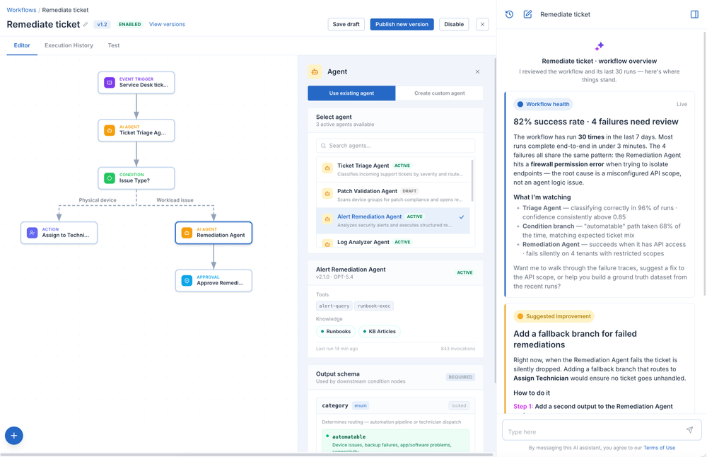The width and height of the screenshot is (707, 457).
Task: Choose Ticket Triage Agent from agent list
Action: (x=393, y=170)
